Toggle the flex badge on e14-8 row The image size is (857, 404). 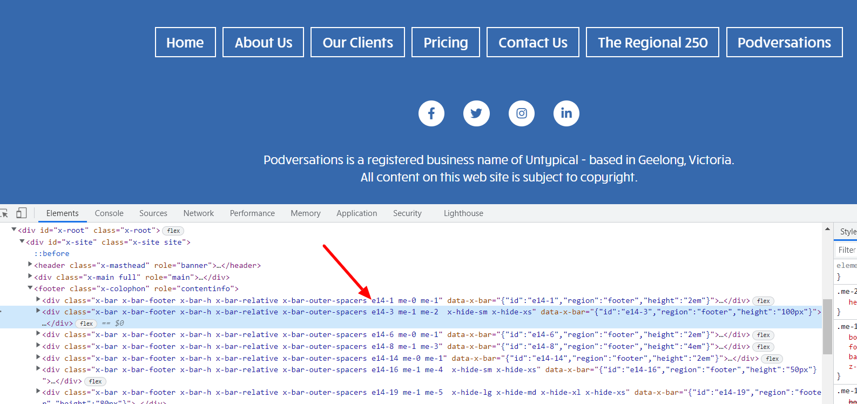pyautogui.click(x=764, y=347)
